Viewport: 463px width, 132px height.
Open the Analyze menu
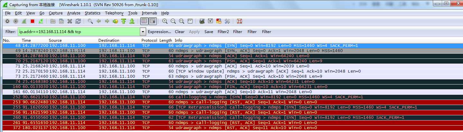coord(74,13)
